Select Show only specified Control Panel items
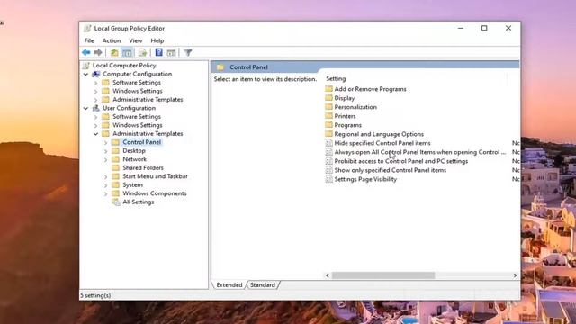The height and width of the screenshot is (324, 576). click(390, 170)
